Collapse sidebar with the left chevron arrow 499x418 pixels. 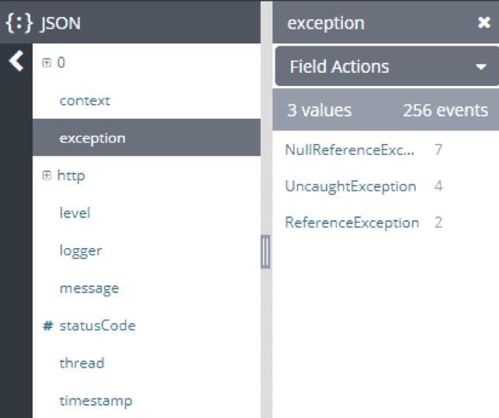tap(16, 62)
